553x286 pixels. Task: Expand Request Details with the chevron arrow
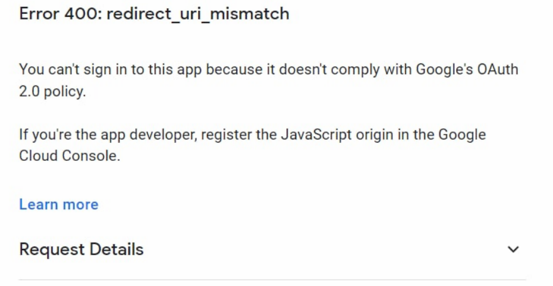[513, 250]
